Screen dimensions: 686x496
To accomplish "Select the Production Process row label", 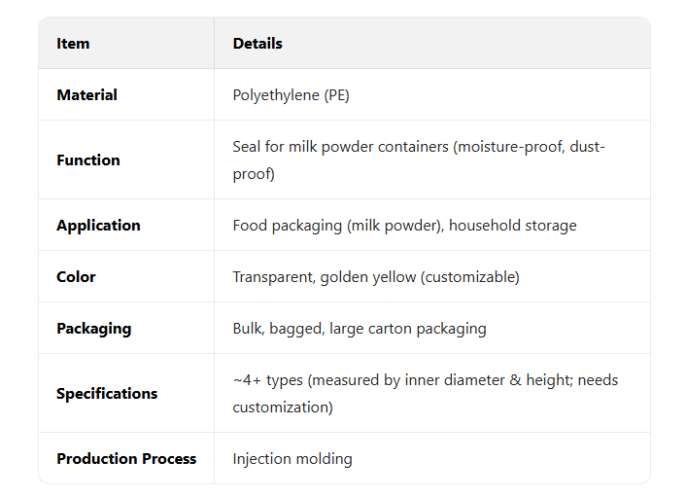I will click(x=126, y=458).
